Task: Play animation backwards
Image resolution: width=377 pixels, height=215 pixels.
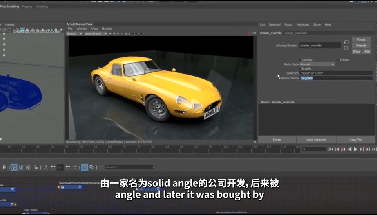Action: tap(350, 149)
